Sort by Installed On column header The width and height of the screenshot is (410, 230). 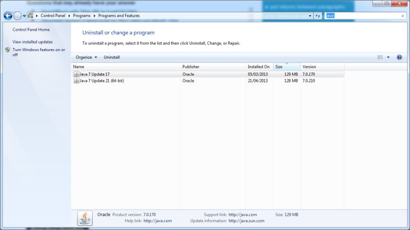point(260,67)
